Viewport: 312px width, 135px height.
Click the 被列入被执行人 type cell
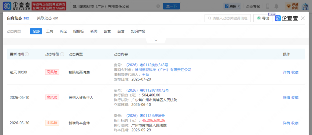pos(81,98)
